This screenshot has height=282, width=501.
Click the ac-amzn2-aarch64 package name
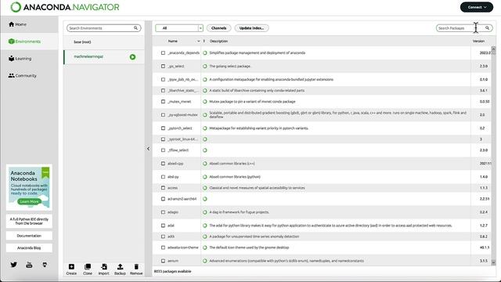point(182,199)
